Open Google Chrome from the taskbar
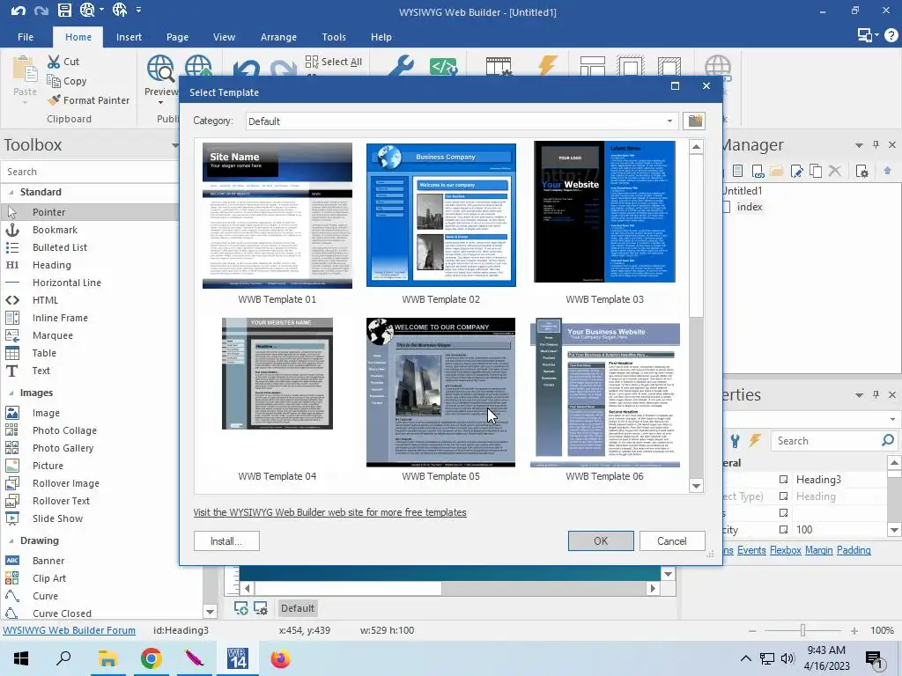902x676 pixels. click(152, 658)
